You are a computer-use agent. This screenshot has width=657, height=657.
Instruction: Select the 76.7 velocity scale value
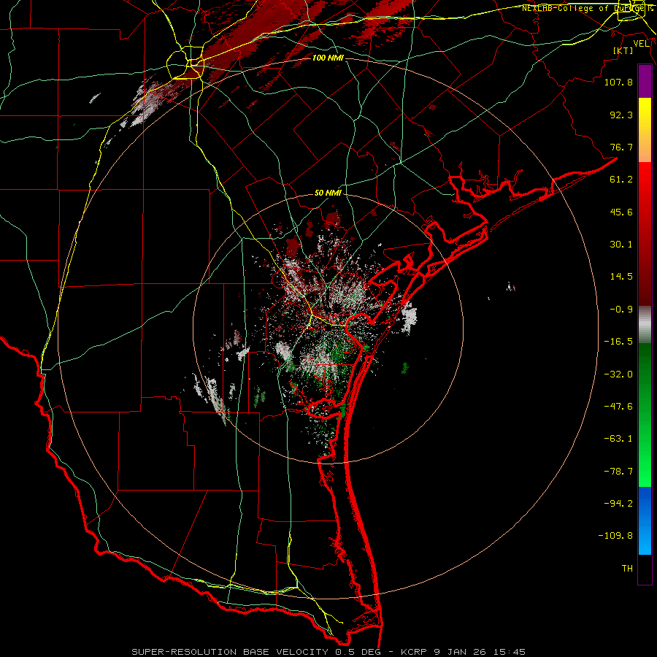point(621,147)
